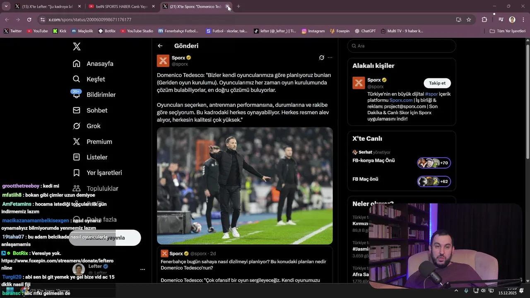Open the Sporx.com link in the bio
The image size is (530, 298).
pos(401,100)
